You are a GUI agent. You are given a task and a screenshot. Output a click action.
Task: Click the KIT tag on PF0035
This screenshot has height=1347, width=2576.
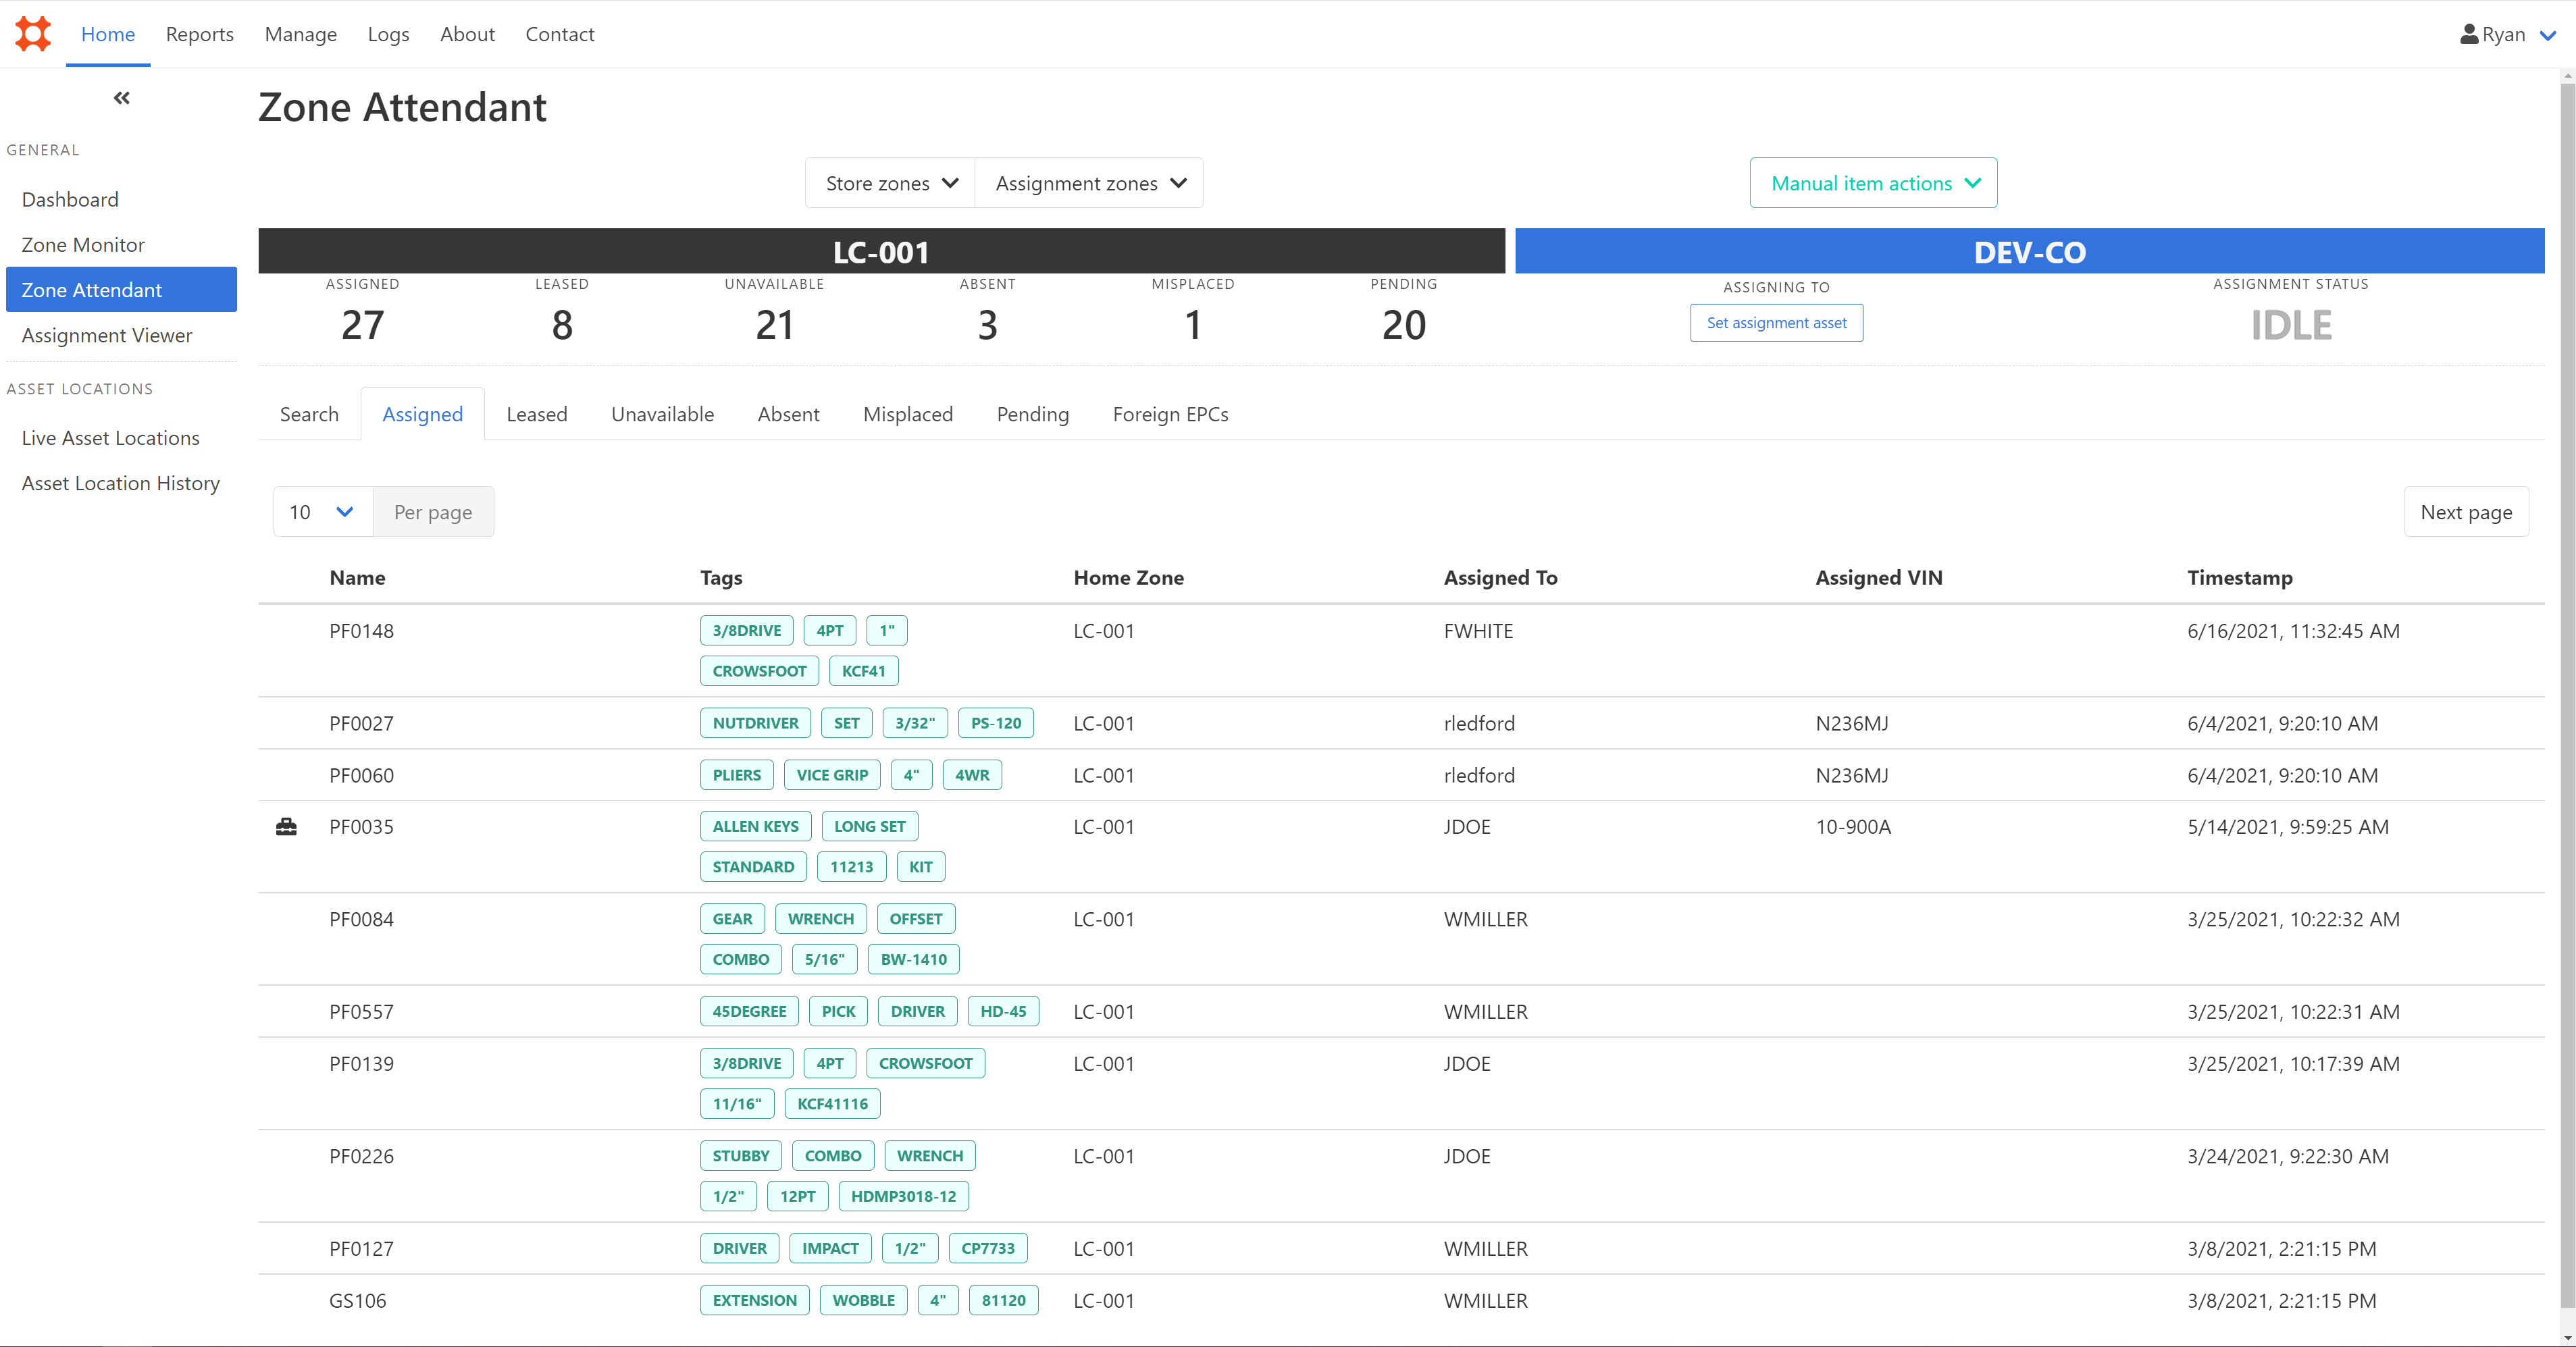coord(920,867)
